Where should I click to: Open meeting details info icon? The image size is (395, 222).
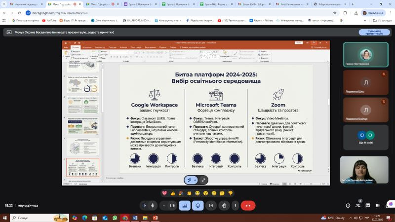pyautogui.click(x=348, y=206)
